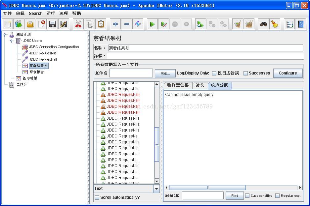
Task: Click the results list vertical scrollbar thumb
Action: pyautogui.click(x=157, y=144)
